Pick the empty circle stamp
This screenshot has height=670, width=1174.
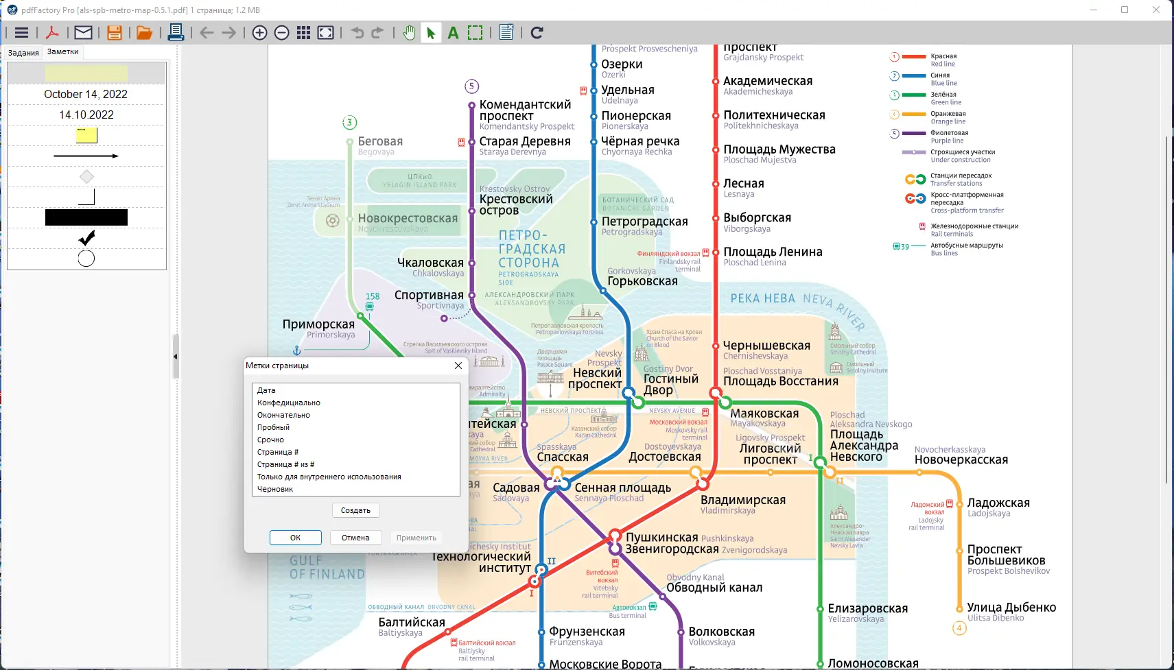86,259
